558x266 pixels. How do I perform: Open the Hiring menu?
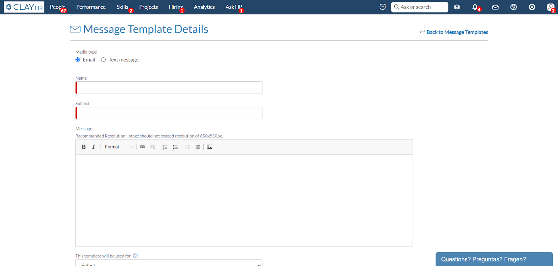coord(176,7)
